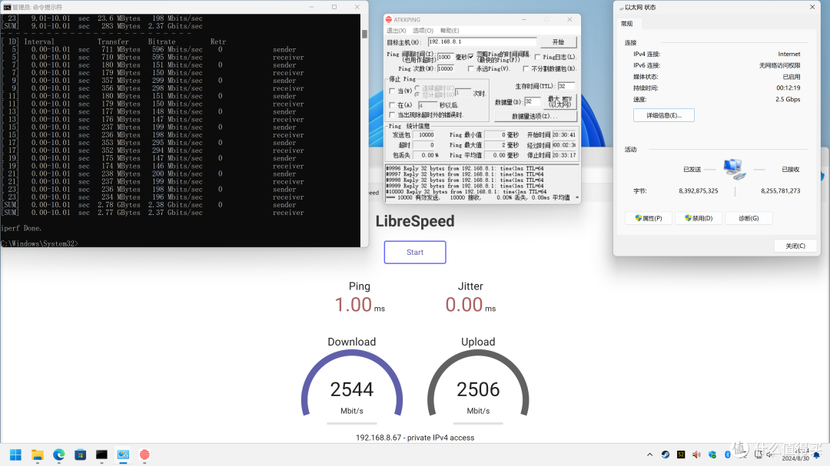
Task: Click the TTL value field
Action: 566,86
